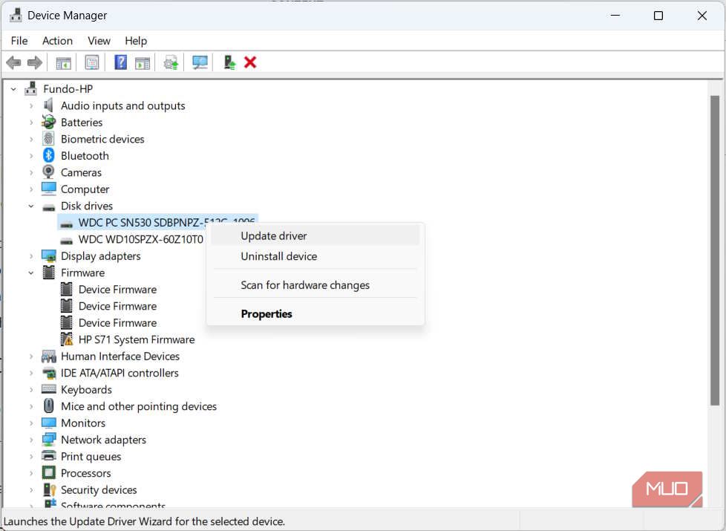The height and width of the screenshot is (531, 726).
Task: Click the Network adapters icon
Action: pos(48,439)
